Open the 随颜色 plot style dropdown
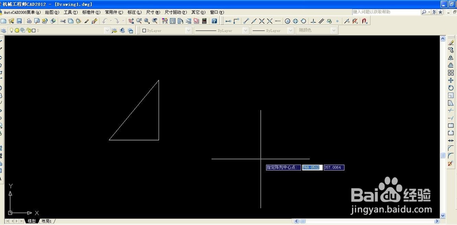Image resolution: width=457 pixels, height=225 pixels. (x=334, y=30)
